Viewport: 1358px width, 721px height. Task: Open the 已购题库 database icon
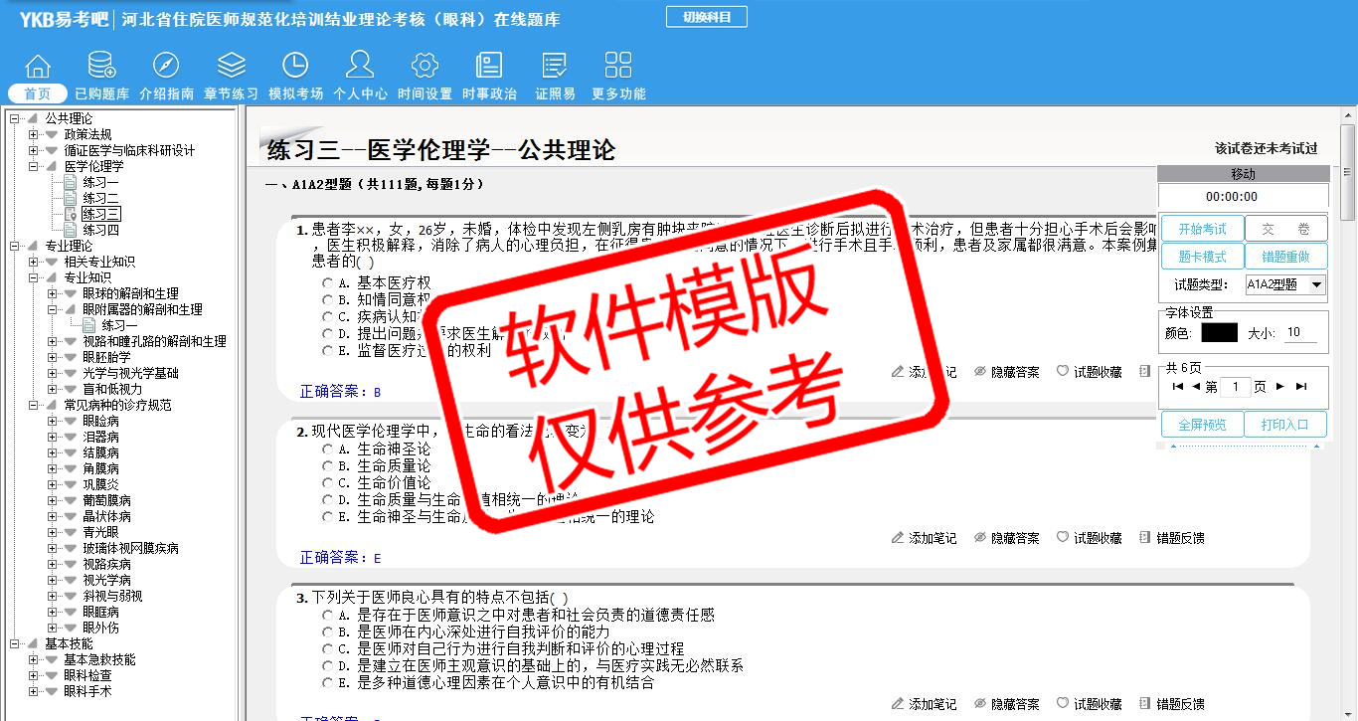(101, 67)
